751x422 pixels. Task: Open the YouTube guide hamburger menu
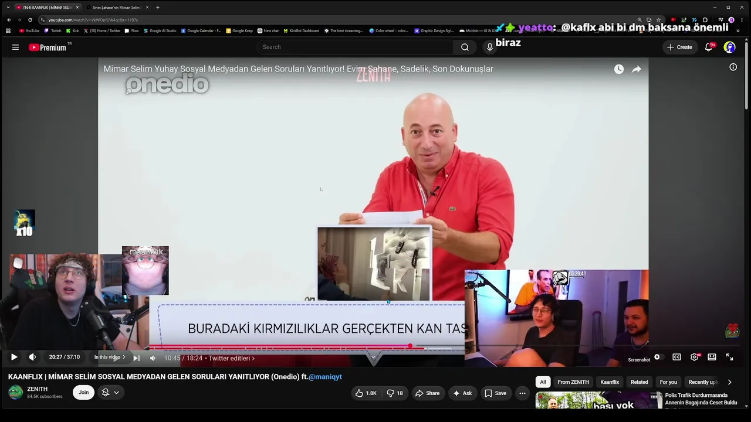click(15, 47)
